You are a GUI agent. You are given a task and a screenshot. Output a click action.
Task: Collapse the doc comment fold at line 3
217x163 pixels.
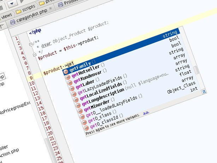click(x=31, y=45)
